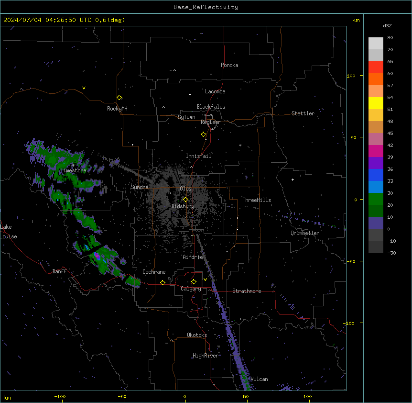This screenshot has height=403, width=412.
Task: Click the Banff label
Action: click(59, 271)
